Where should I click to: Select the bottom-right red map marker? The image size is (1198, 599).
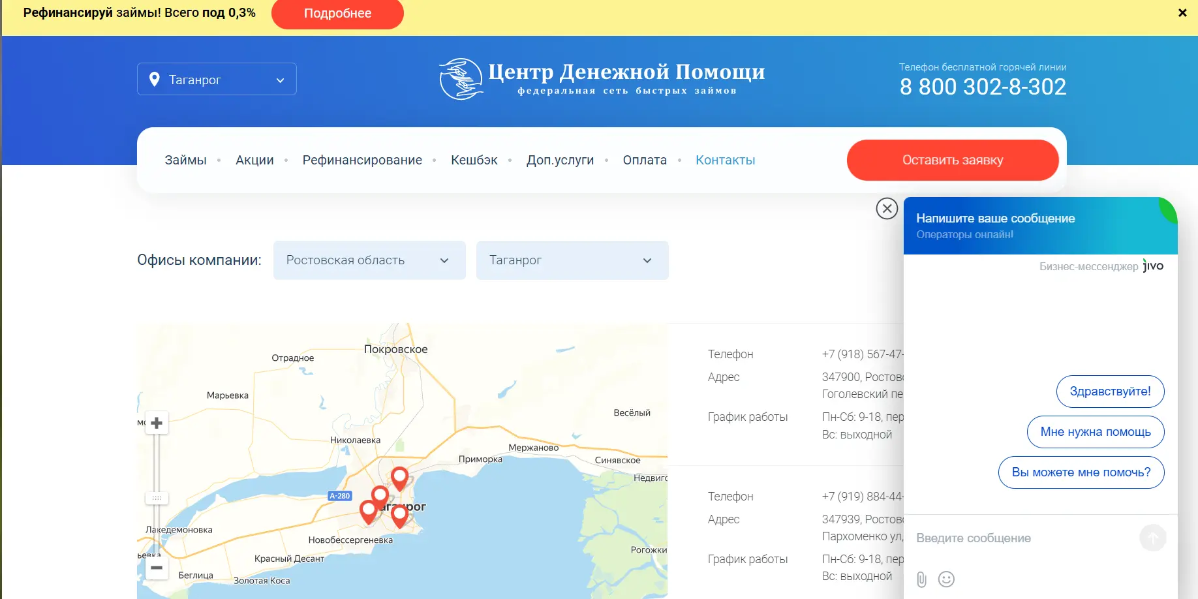[400, 517]
